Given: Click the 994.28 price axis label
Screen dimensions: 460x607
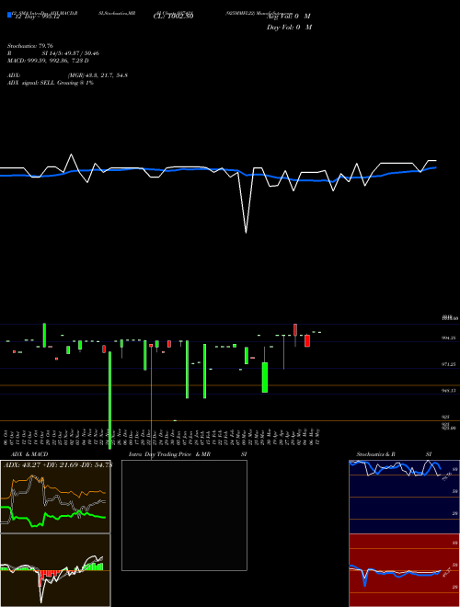Looking at the screenshot, I should (x=449, y=338).
